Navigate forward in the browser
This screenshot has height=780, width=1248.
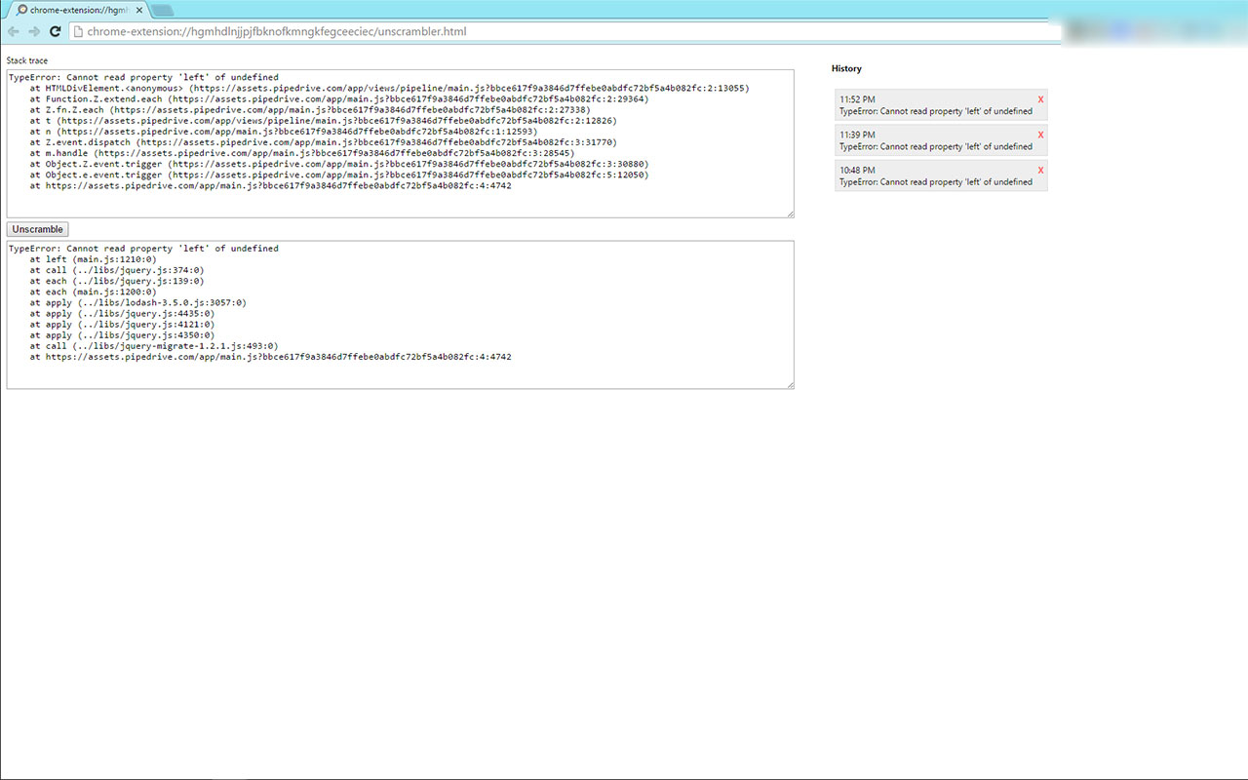pyautogui.click(x=34, y=31)
